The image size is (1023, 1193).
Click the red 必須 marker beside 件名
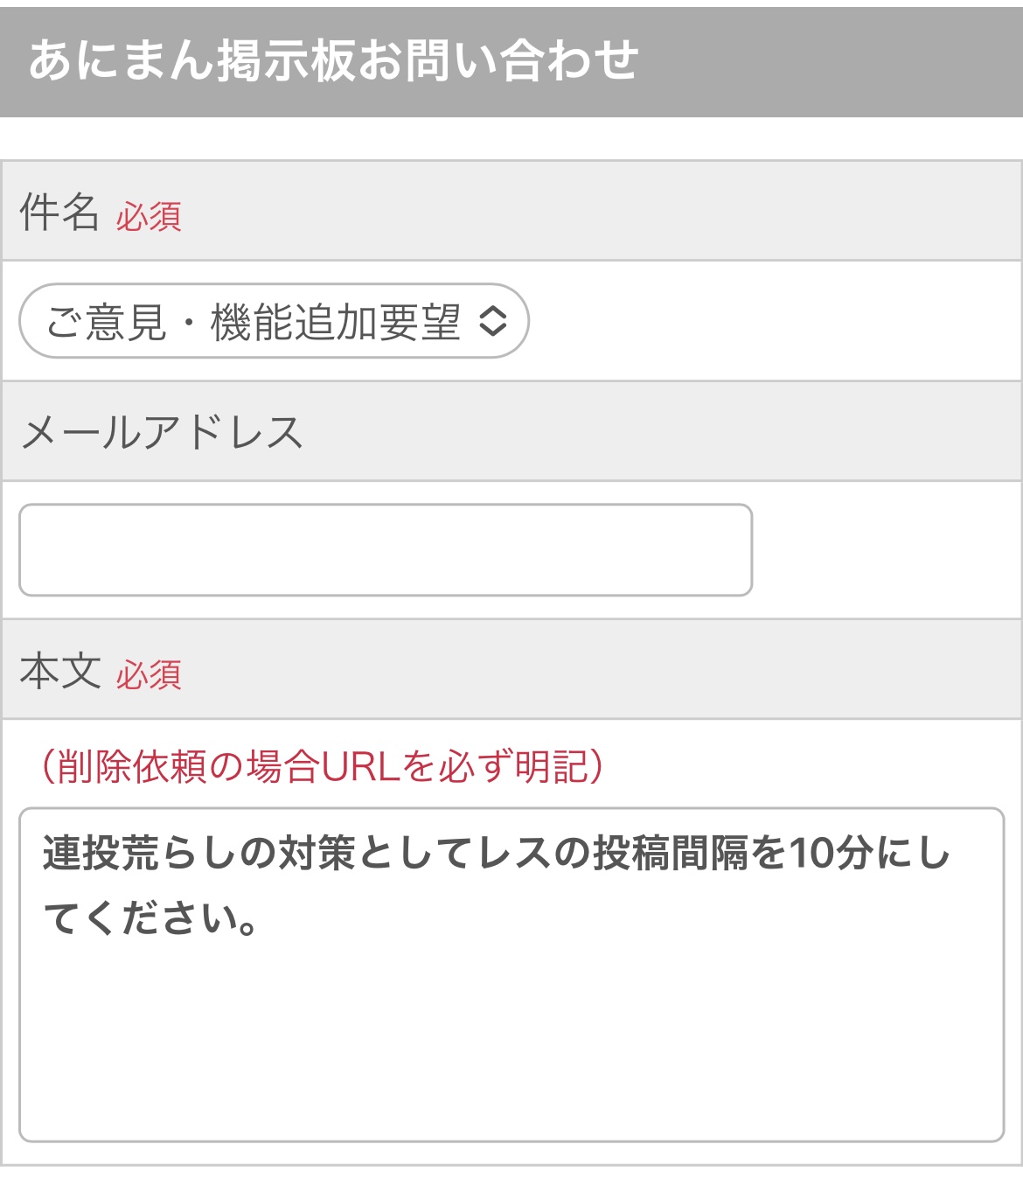pos(149,217)
